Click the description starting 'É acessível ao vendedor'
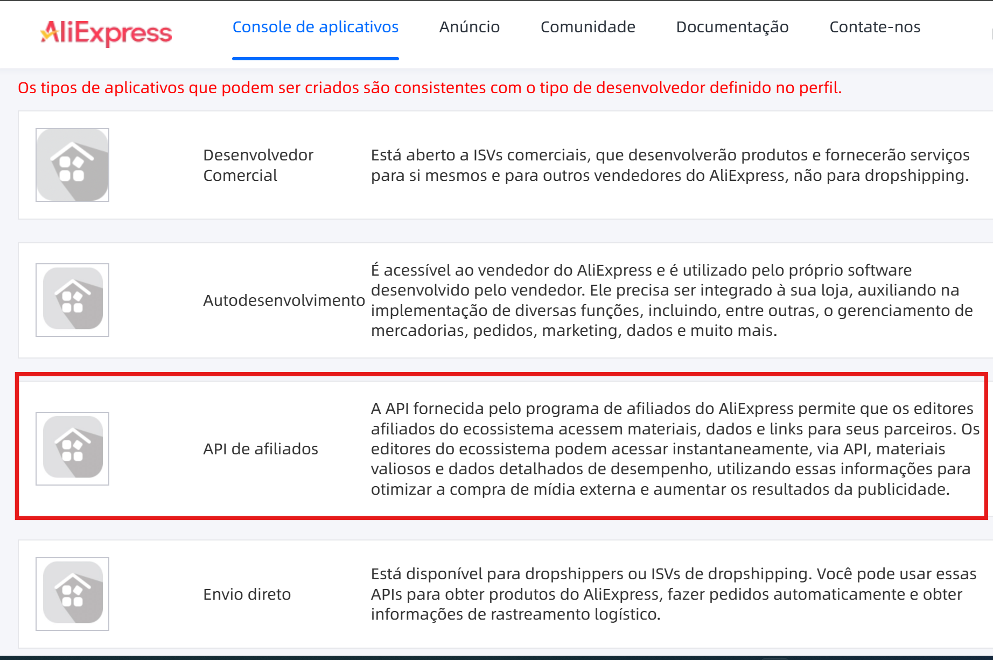Image resolution: width=993 pixels, height=660 pixels. 672,300
